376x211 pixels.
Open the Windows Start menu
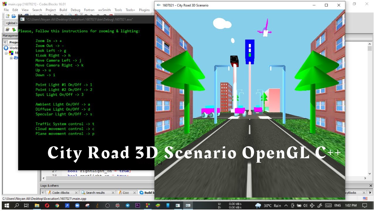click(6, 205)
